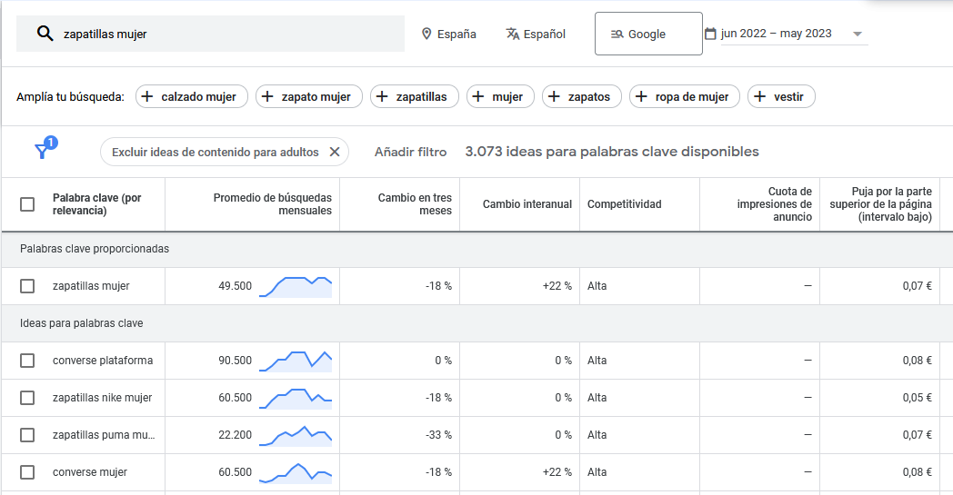Click the '3.073 ideas para palabras clave disponibles' text
This screenshot has height=495, width=953.
tap(612, 152)
